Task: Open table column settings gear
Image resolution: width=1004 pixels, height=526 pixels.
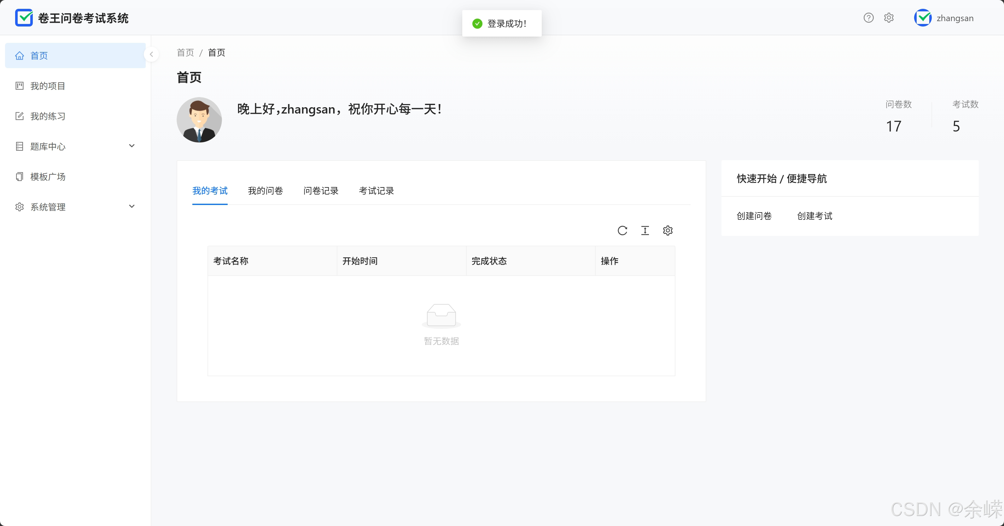Action: 668,231
